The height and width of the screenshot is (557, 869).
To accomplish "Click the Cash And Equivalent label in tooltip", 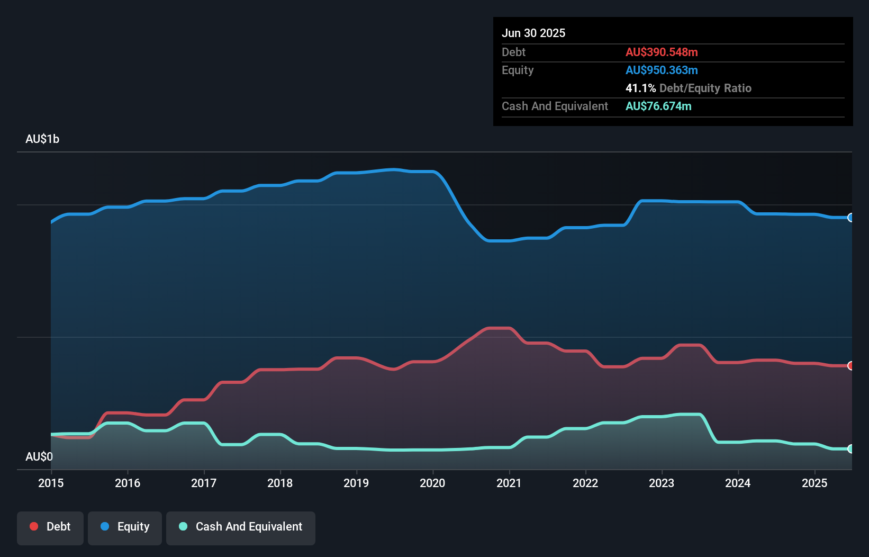I will [x=555, y=106].
